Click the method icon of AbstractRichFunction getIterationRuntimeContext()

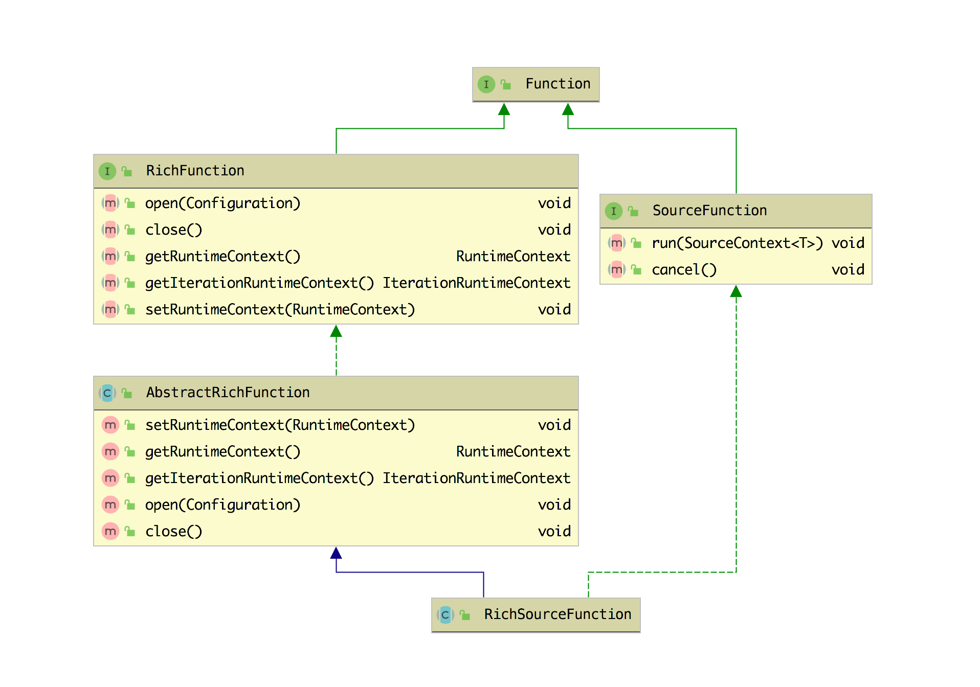(x=110, y=478)
